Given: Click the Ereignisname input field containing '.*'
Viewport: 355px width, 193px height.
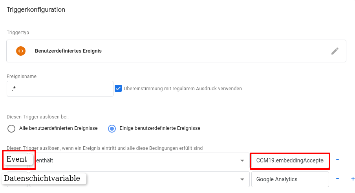Looking at the screenshot, I should pyautogui.click(x=60, y=89).
